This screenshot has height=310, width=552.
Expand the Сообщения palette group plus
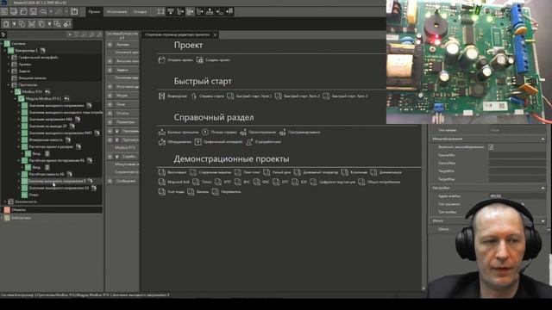point(110,181)
